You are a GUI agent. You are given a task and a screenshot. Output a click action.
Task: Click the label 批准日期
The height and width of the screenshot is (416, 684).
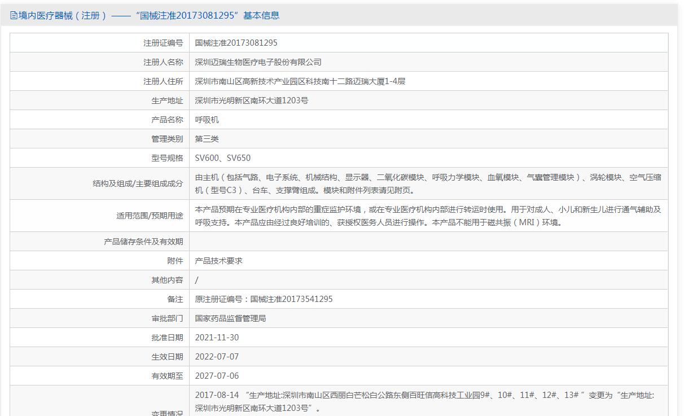pos(167,338)
